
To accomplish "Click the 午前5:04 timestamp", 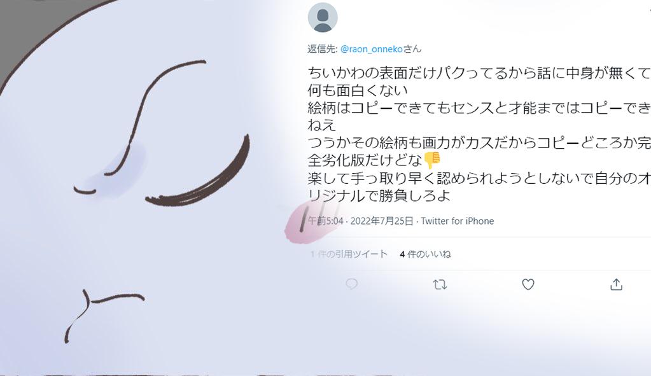I will 326,221.
